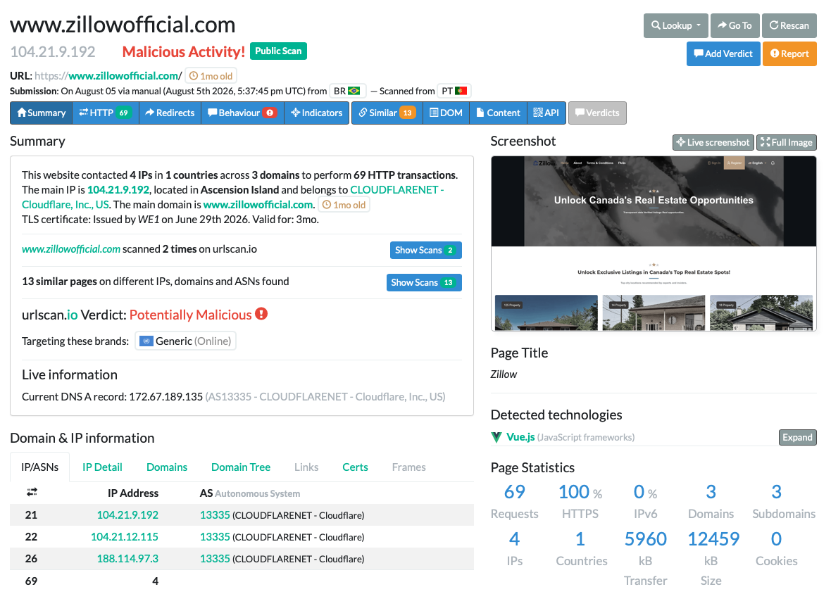Click AS 13335 link in 104.21.12.115 row
This screenshot has height=606, width=831.
click(215, 536)
